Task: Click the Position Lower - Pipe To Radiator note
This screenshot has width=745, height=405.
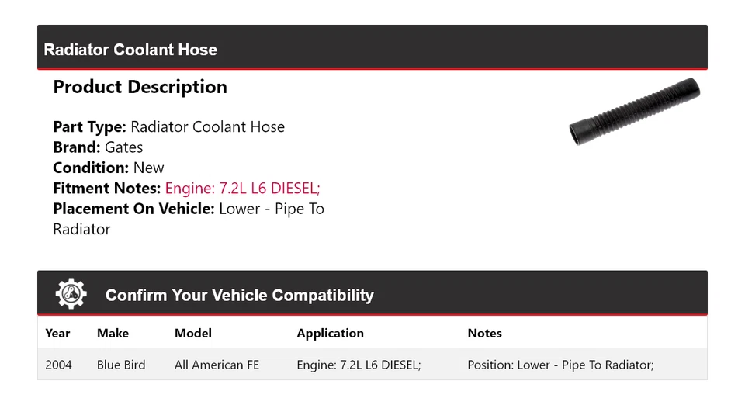Action: coord(560,365)
